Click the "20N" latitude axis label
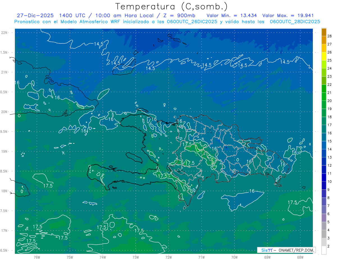 (4, 112)
